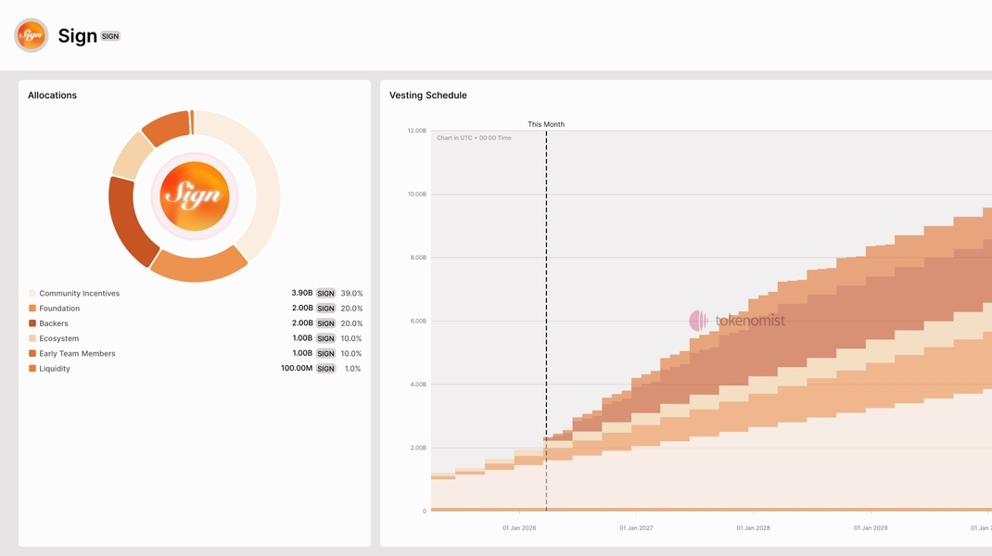Click the 1.0% percentage value
The width and height of the screenshot is (992, 556).
(352, 368)
